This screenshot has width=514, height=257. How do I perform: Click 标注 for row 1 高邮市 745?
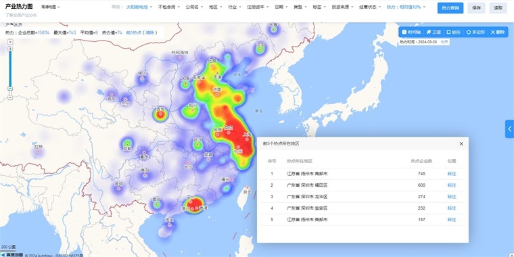click(x=452, y=174)
